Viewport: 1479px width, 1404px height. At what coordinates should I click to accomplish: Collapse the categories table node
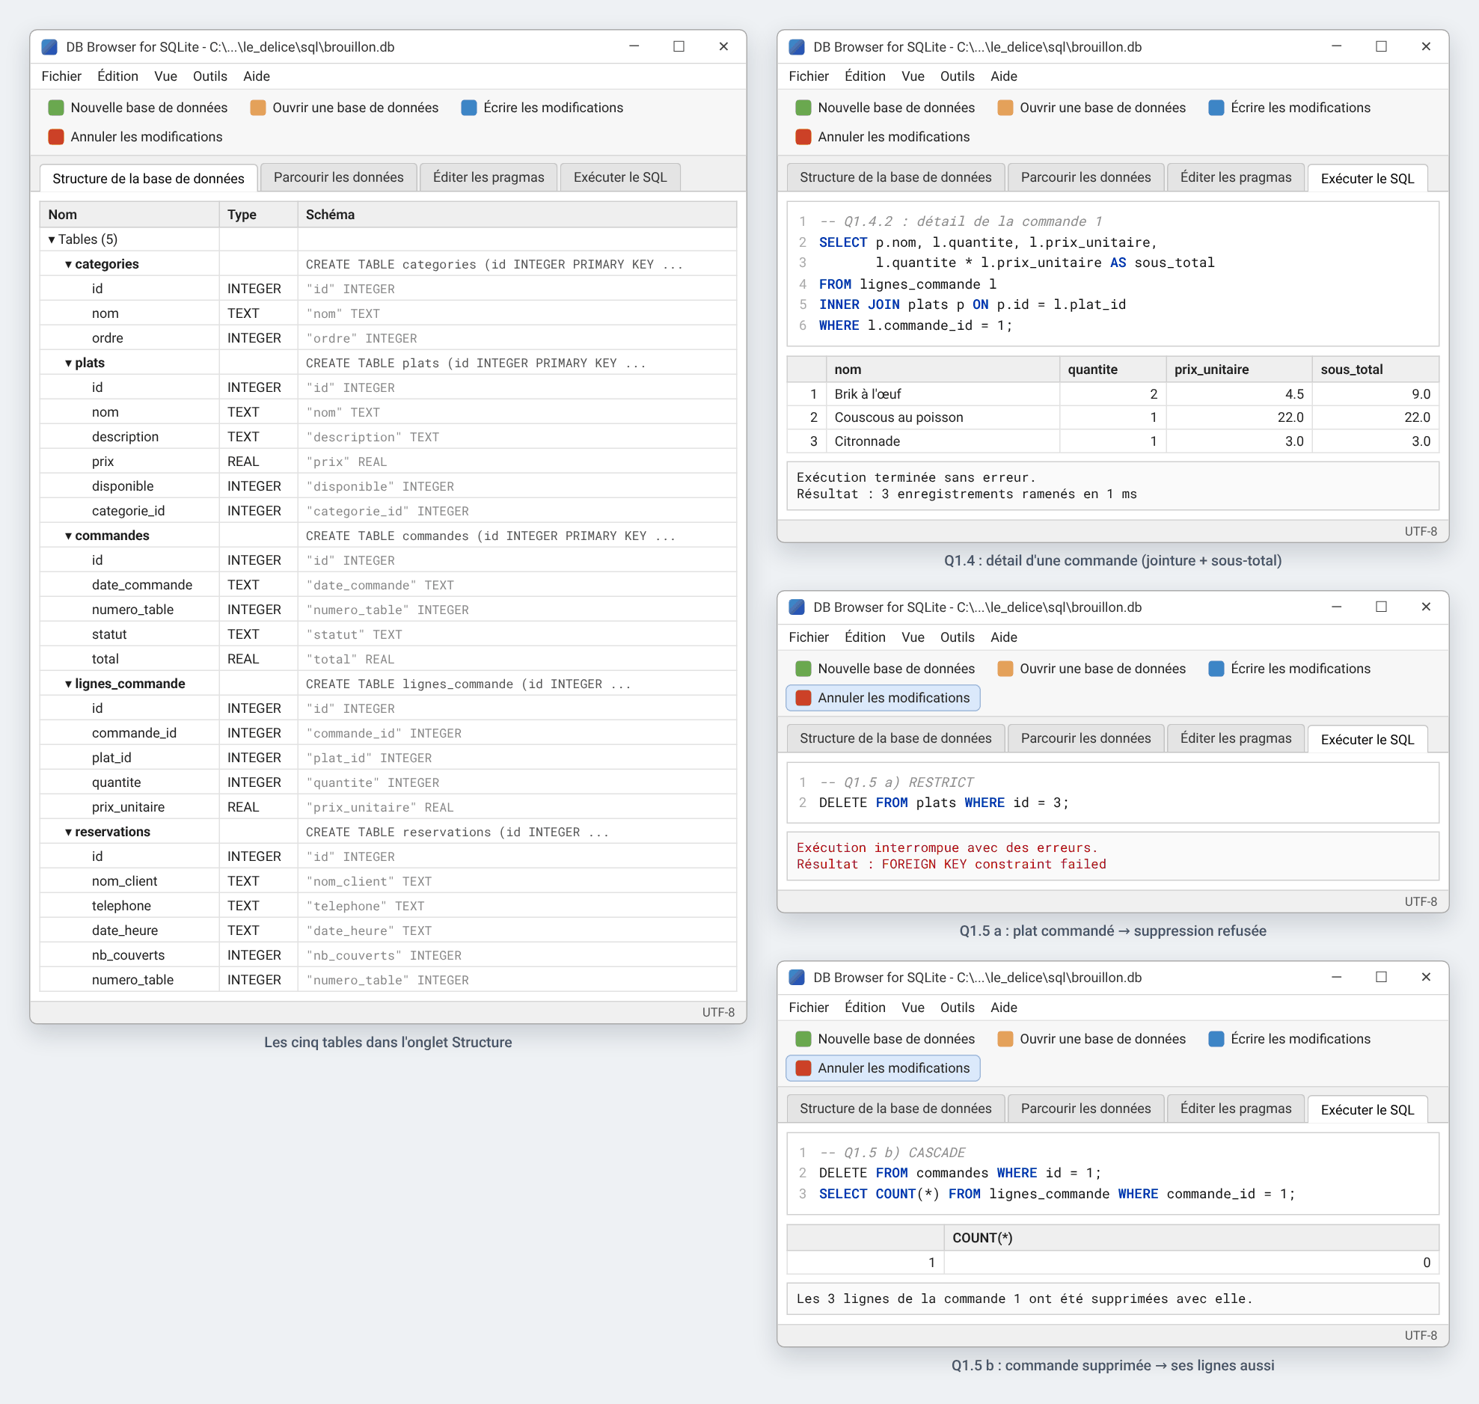(68, 264)
